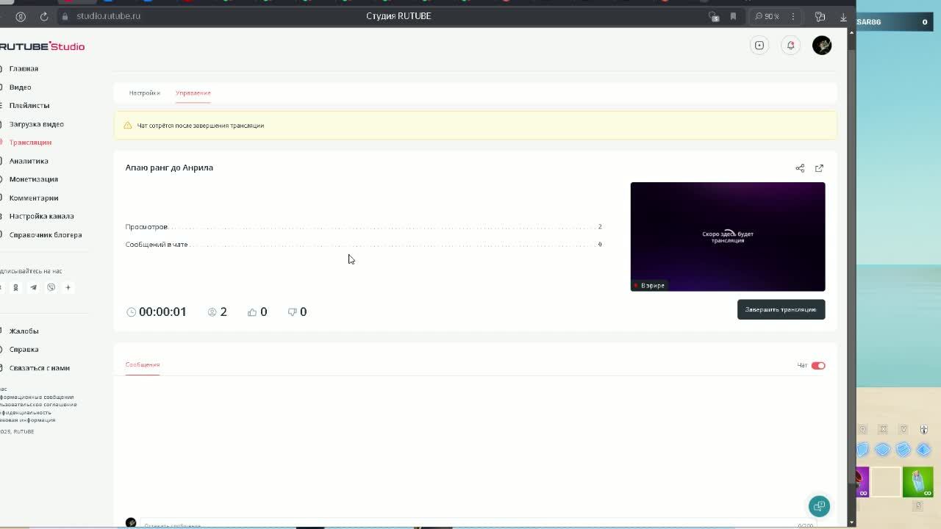Screen dimensions: 941x529
Task: Open the floating support chat button
Action: tap(819, 505)
